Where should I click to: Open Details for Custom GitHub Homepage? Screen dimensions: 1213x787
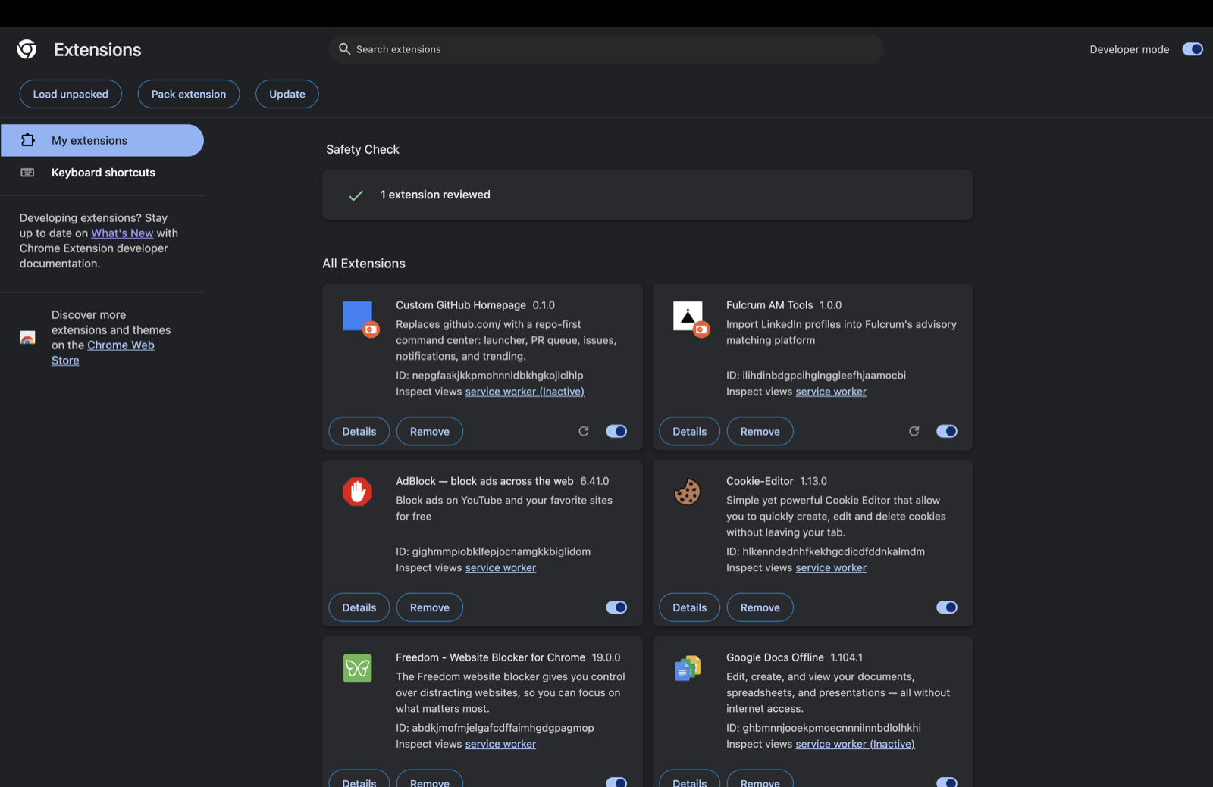click(359, 431)
